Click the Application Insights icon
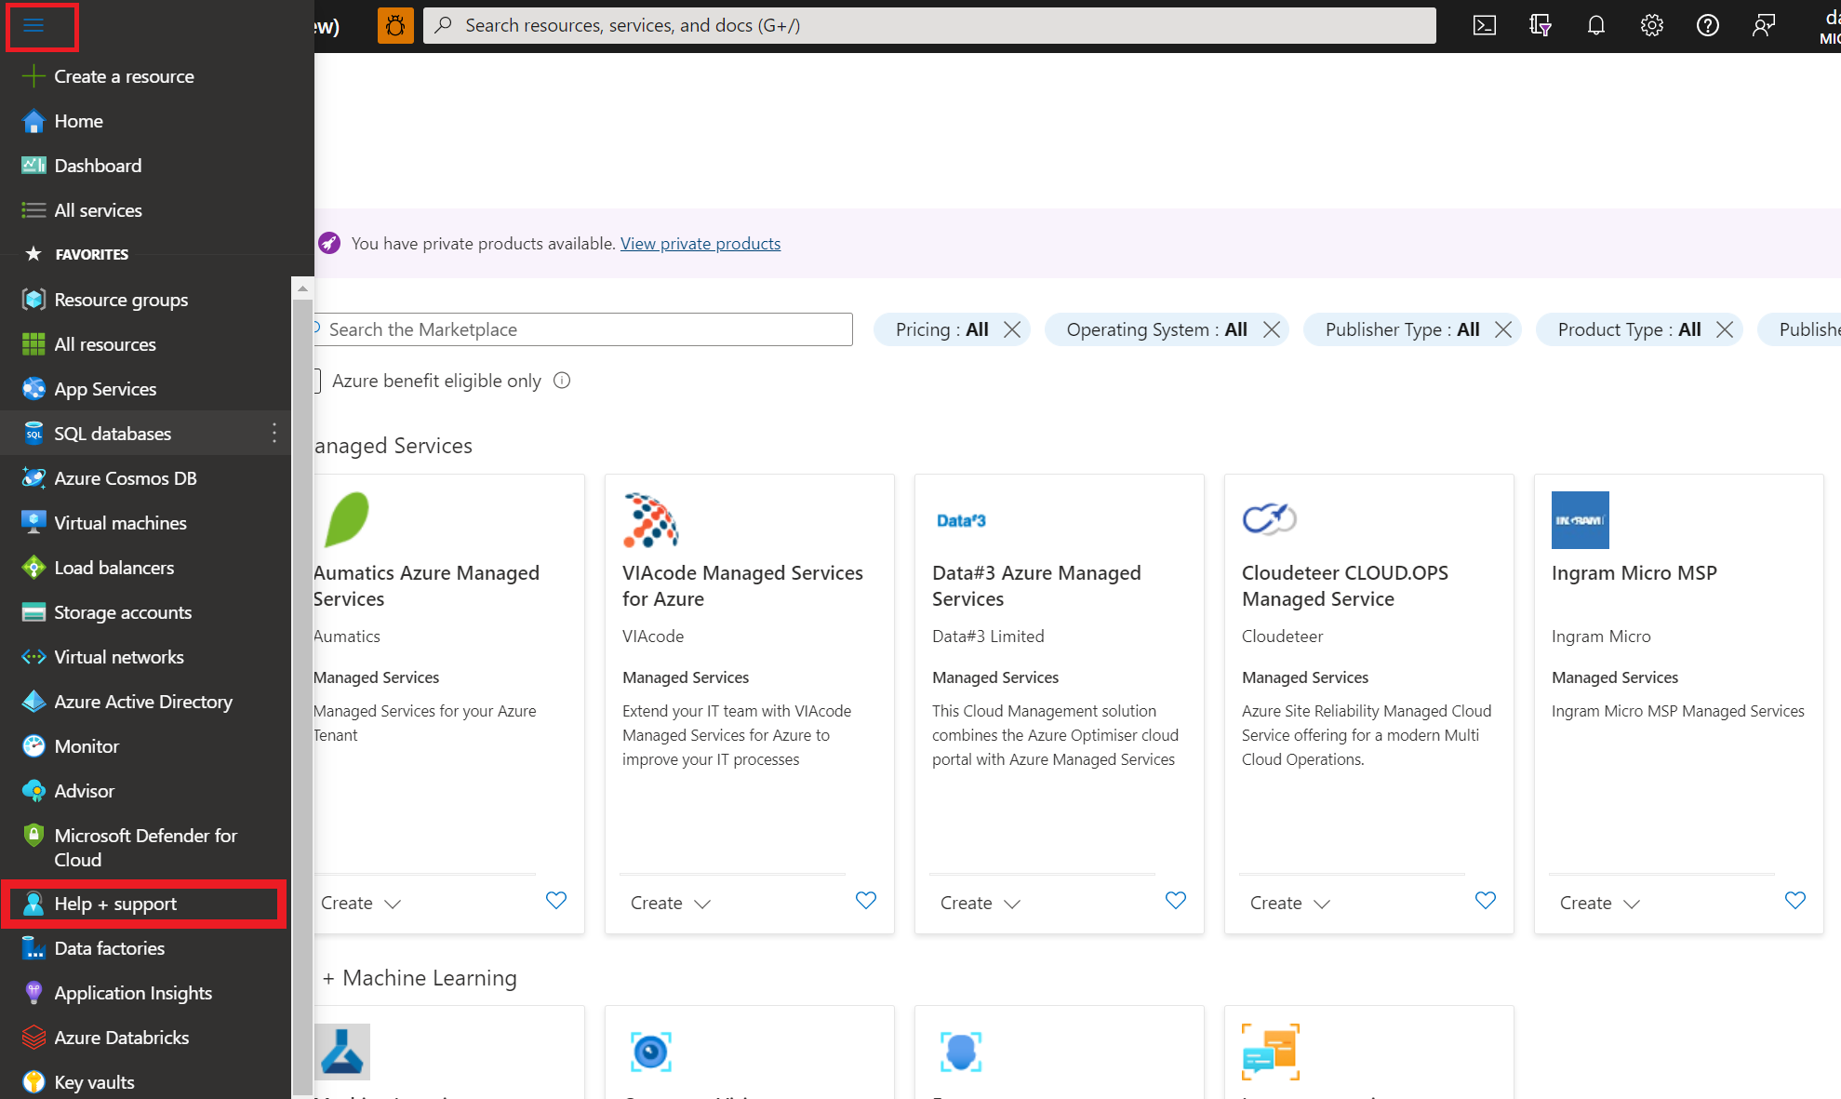1841x1099 pixels. [x=33, y=992]
